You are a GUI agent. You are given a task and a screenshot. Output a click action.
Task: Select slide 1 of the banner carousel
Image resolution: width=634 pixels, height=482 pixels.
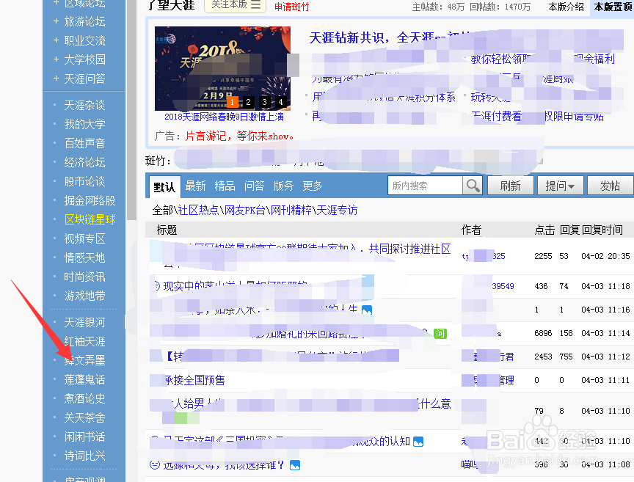232,102
